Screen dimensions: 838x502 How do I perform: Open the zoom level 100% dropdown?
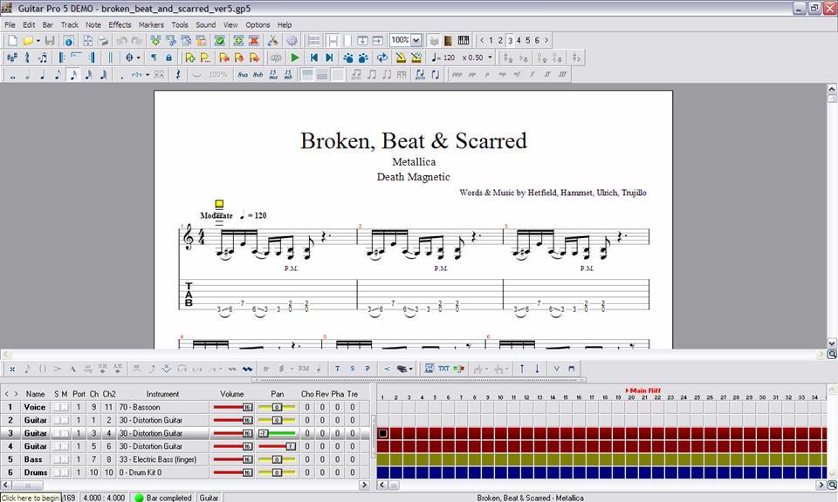coord(407,39)
